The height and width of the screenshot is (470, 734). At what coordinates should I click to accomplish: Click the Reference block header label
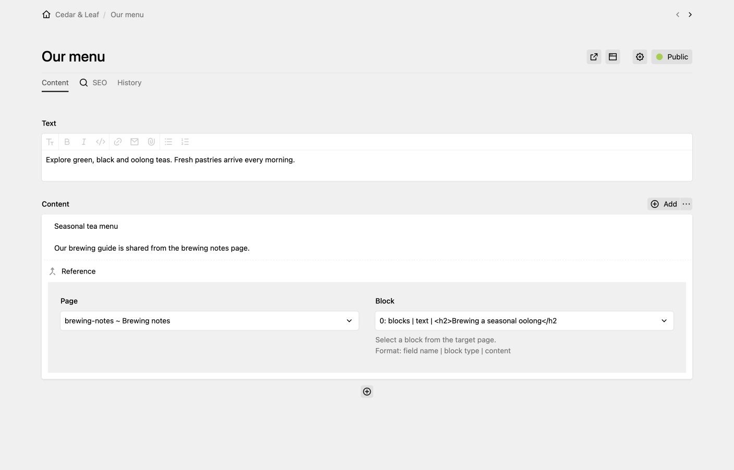point(79,271)
